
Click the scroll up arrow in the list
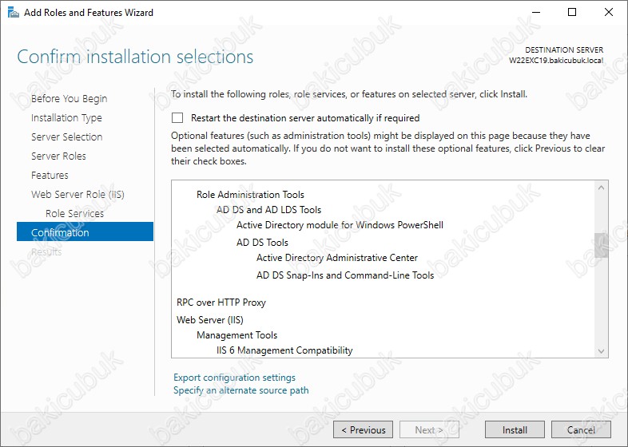coord(601,188)
